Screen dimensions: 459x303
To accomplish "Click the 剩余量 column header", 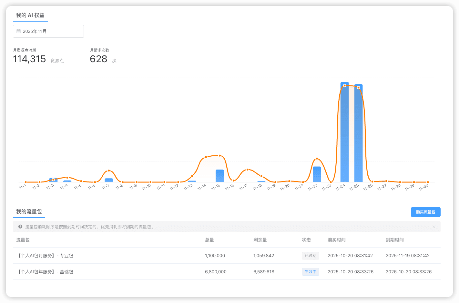I will [x=260, y=240].
